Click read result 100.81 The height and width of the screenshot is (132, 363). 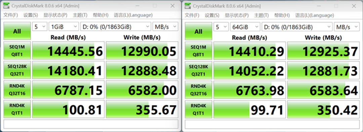tap(68, 109)
